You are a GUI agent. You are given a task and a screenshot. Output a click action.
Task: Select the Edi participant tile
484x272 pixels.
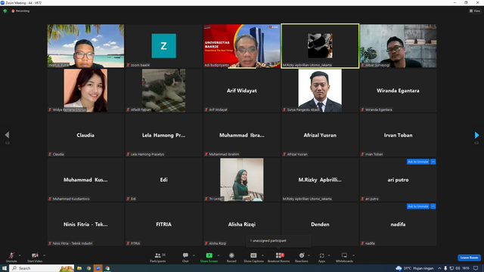tap(163, 180)
